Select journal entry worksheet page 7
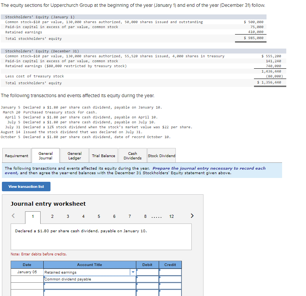306x296 pixels. (129, 216)
